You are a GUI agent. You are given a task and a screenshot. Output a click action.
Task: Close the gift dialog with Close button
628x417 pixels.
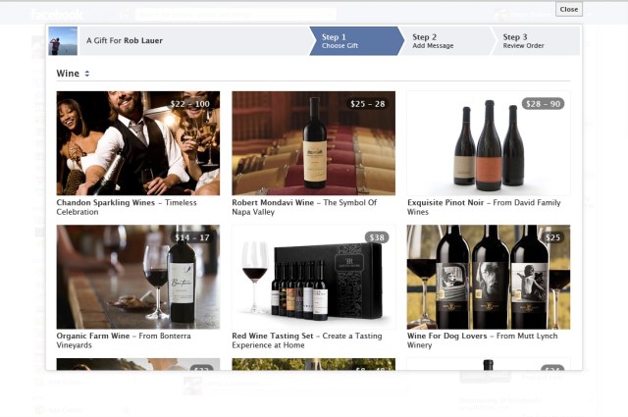tap(569, 9)
